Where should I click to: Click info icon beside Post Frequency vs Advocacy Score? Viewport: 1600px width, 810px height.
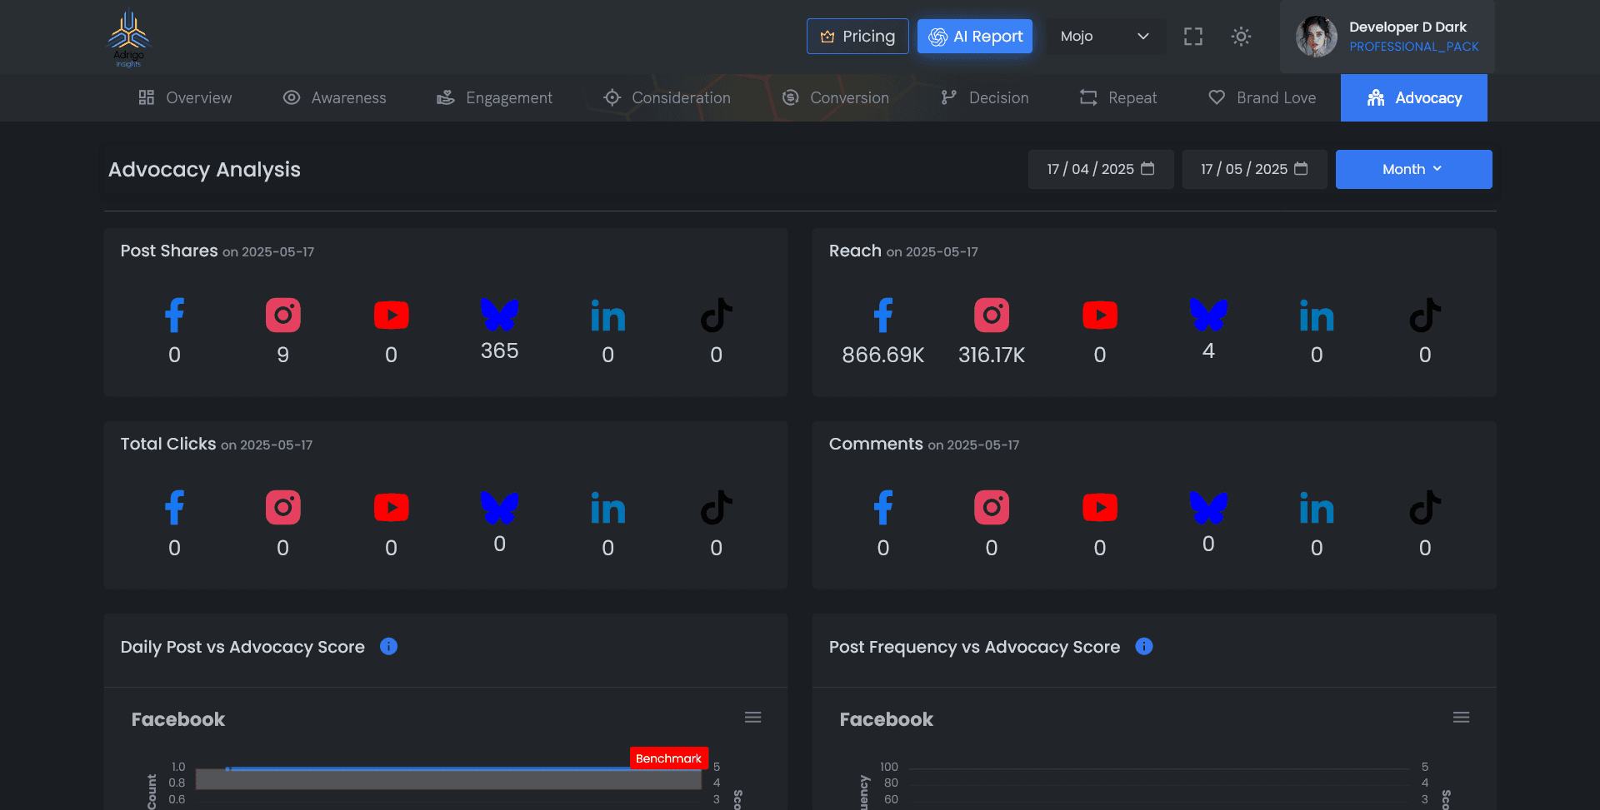[x=1144, y=646]
